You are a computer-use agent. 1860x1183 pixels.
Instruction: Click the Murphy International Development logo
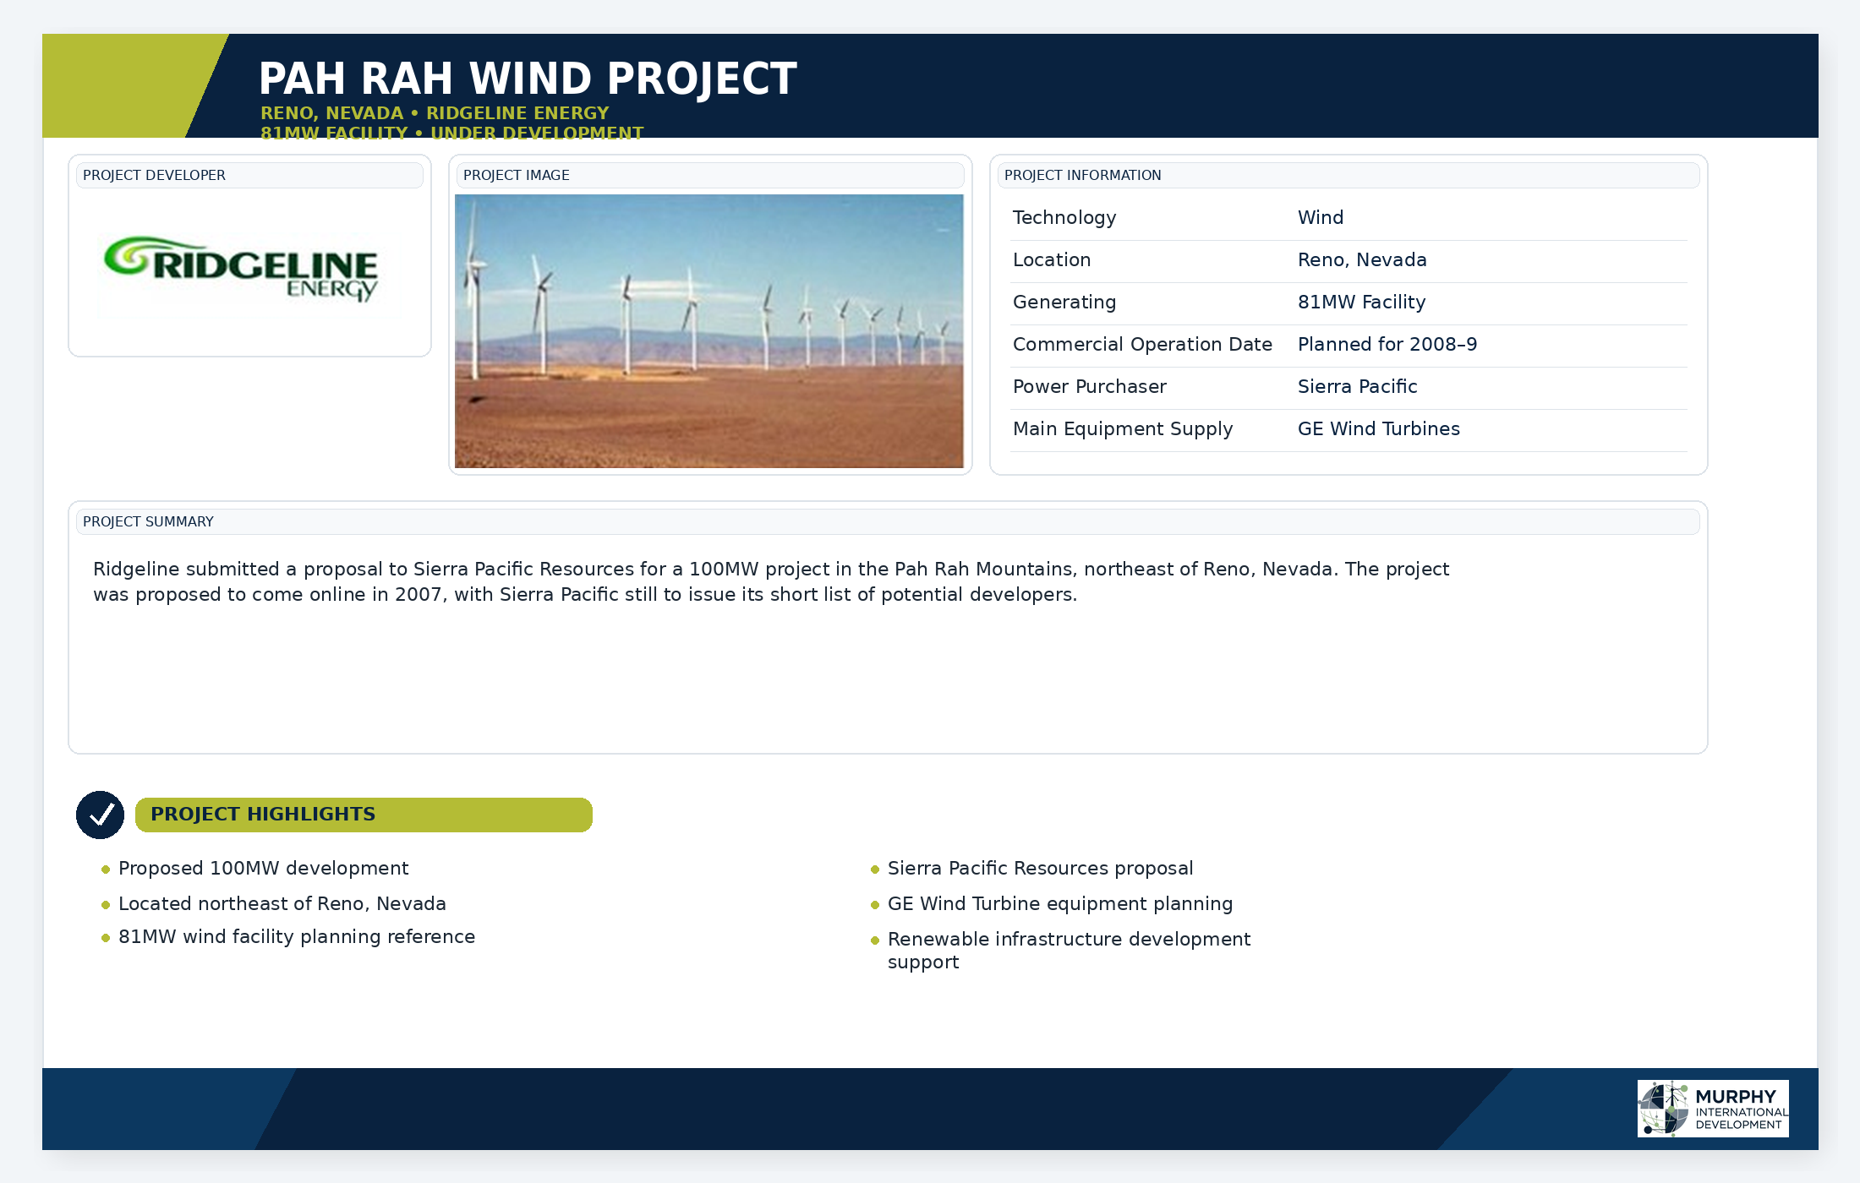coord(1713,1109)
